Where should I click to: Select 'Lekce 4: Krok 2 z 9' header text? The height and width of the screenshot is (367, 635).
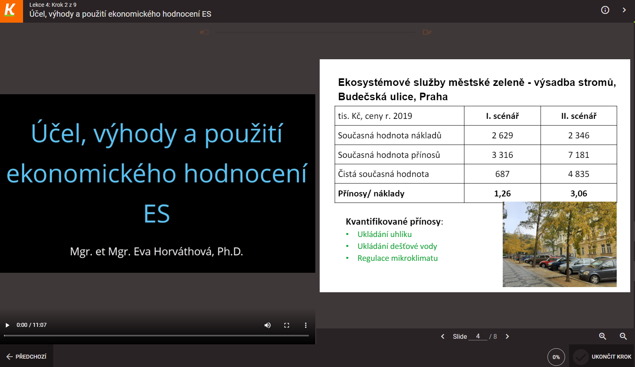53,5
